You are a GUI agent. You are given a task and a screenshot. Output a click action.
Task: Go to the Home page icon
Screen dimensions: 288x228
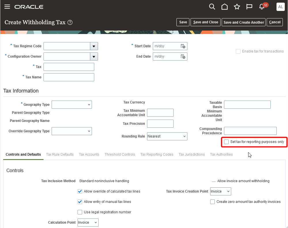click(225, 6)
